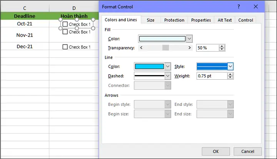Open the Dashed line type dropdown

[x=168, y=76]
